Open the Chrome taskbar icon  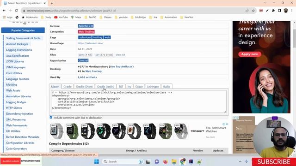pos(183,161)
